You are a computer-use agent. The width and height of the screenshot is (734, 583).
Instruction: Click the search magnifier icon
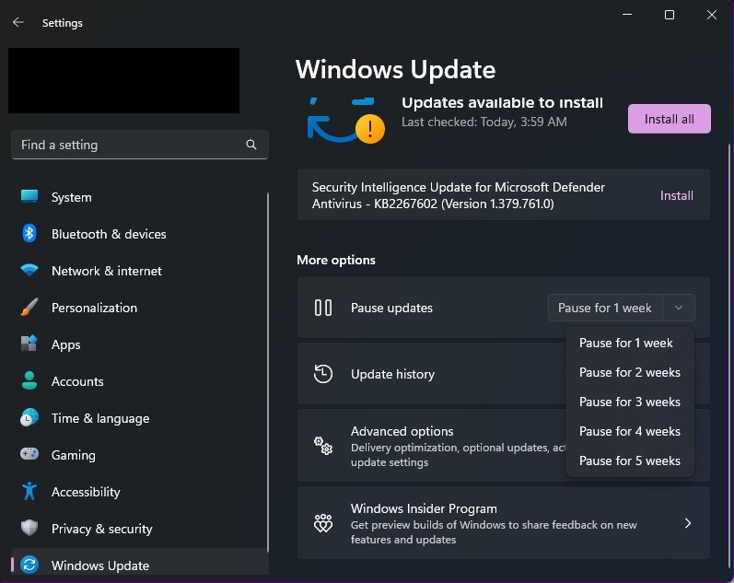[251, 145]
